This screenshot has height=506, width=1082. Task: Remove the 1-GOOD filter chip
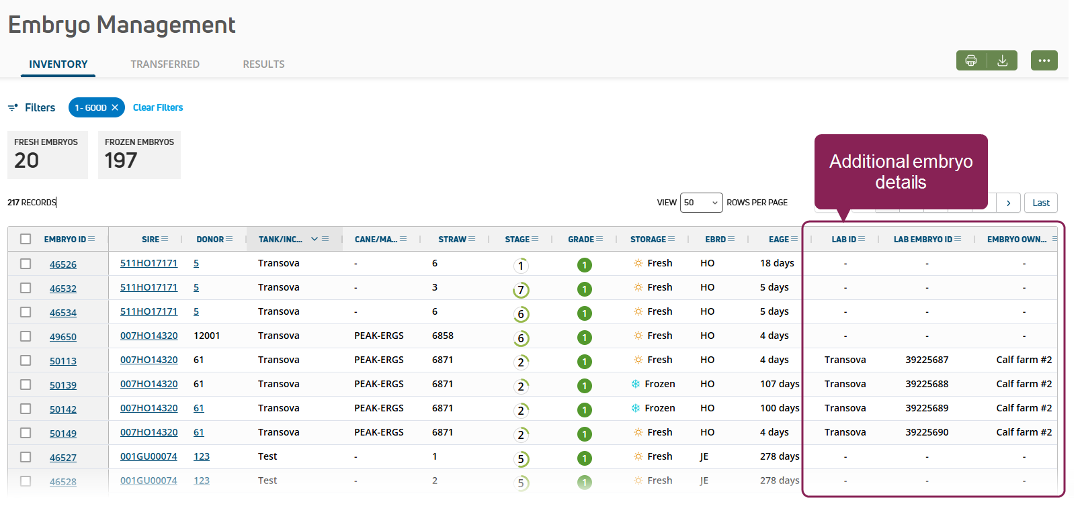click(x=115, y=107)
